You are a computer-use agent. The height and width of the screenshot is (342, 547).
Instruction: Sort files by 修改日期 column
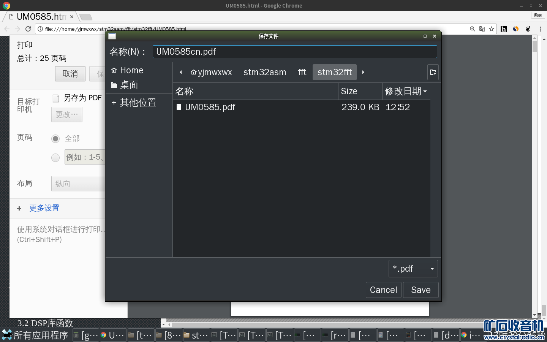pos(406,91)
